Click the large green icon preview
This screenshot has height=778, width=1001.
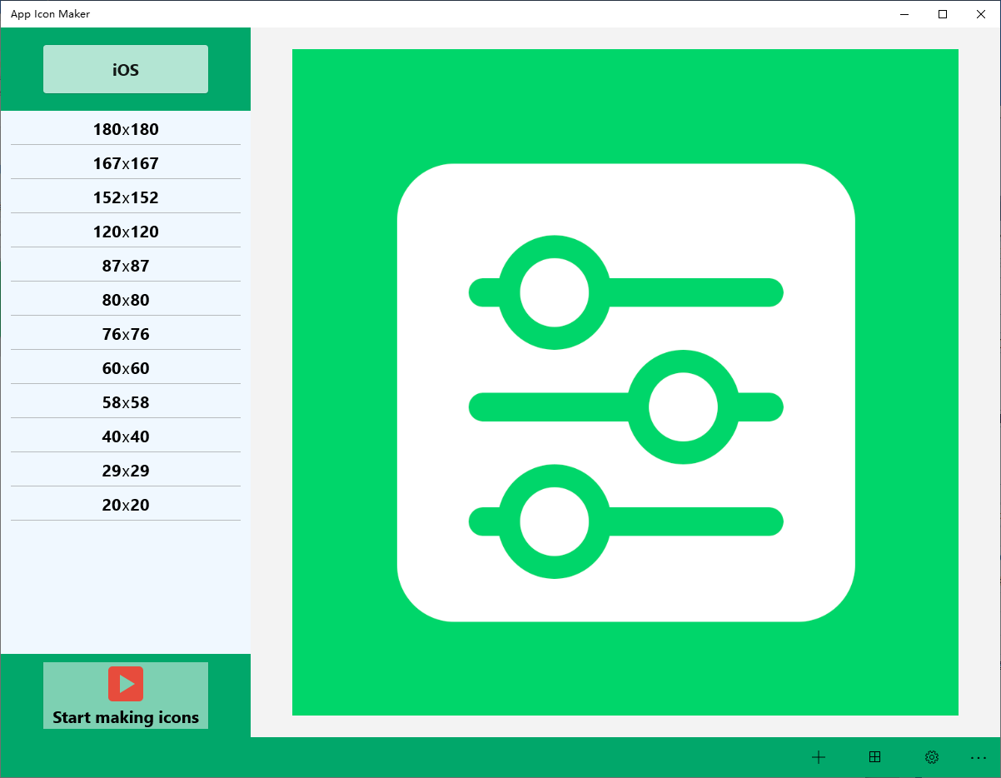[x=625, y=382]
